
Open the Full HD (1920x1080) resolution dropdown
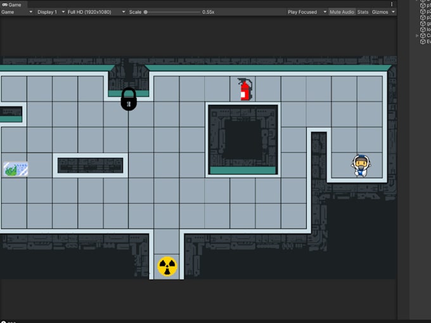tap(96, 12)
